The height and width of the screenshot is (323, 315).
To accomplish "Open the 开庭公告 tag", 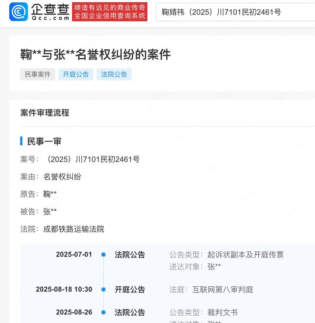I will 76,74.
